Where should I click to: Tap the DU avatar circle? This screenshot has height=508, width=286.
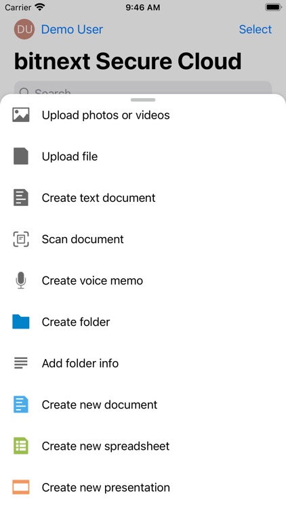[24, 29]
